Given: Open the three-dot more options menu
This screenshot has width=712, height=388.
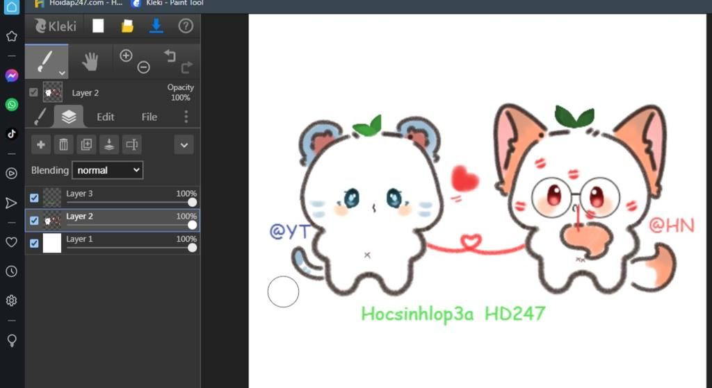Looking at the screenshot, I should pyautogui.click(x=186, y=117).
